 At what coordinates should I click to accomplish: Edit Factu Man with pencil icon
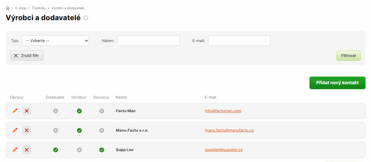pos(15,111)
